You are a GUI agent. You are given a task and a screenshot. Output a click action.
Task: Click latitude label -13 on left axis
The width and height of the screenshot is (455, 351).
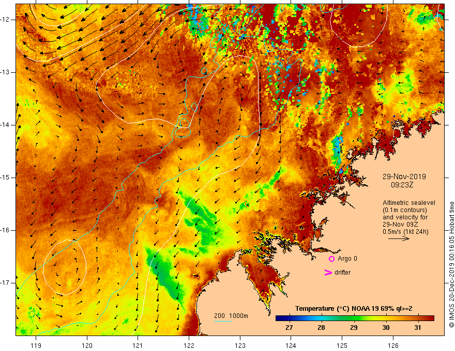tap(5, 72)
